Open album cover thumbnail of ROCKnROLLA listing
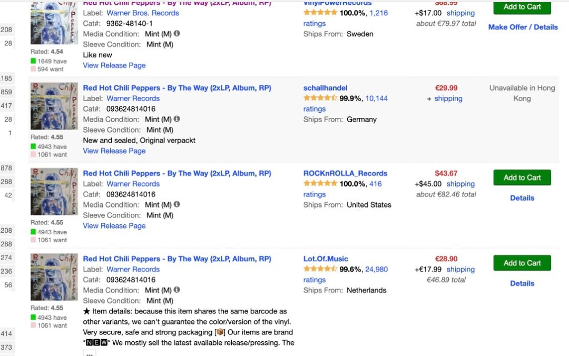569x356 pixels. coord(54,191)
